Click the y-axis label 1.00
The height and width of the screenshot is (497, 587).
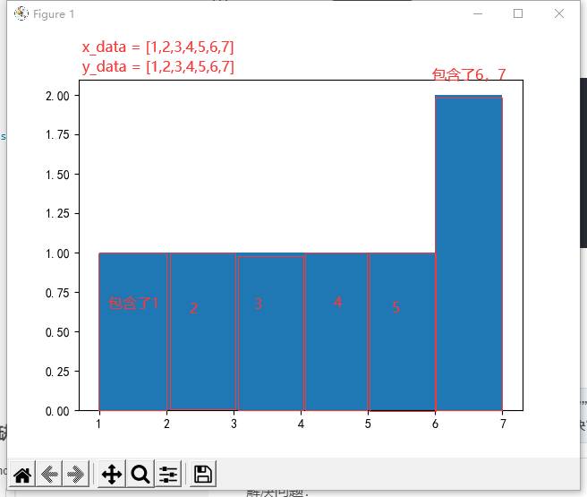(x=57, y=254)
